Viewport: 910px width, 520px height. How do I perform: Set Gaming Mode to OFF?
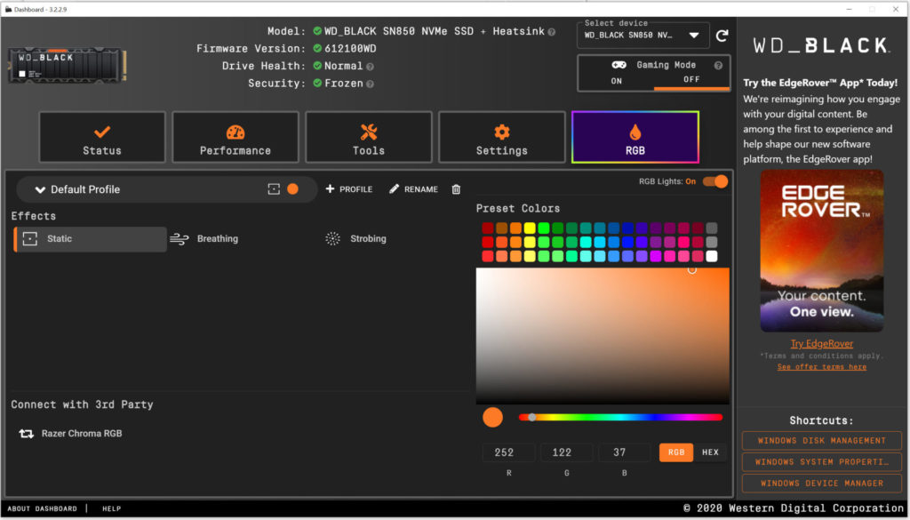click(x=691, y=79)
